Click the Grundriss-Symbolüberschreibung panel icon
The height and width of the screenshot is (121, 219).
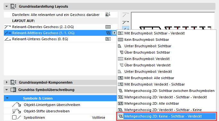click(x=13, y=90)
